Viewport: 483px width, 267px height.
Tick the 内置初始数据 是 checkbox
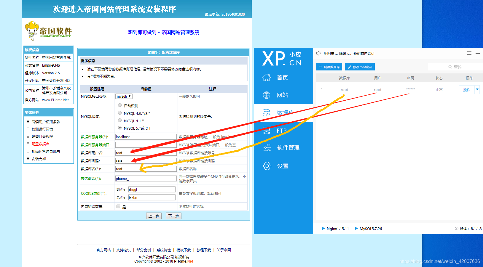[x=118, y=206]
